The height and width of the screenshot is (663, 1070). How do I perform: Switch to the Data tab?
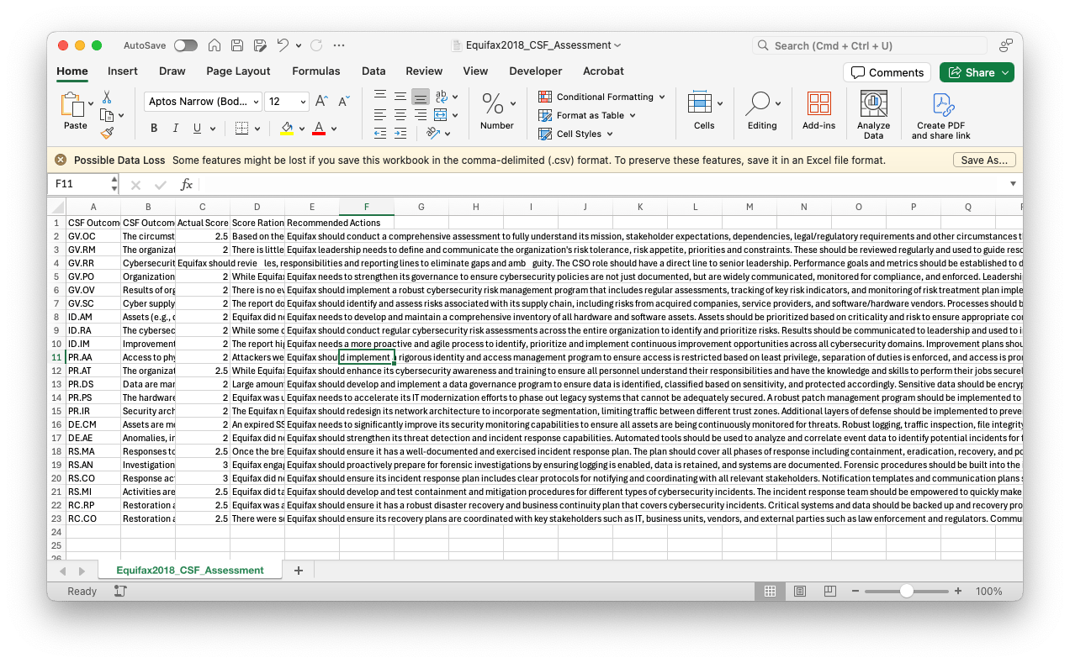373,71
